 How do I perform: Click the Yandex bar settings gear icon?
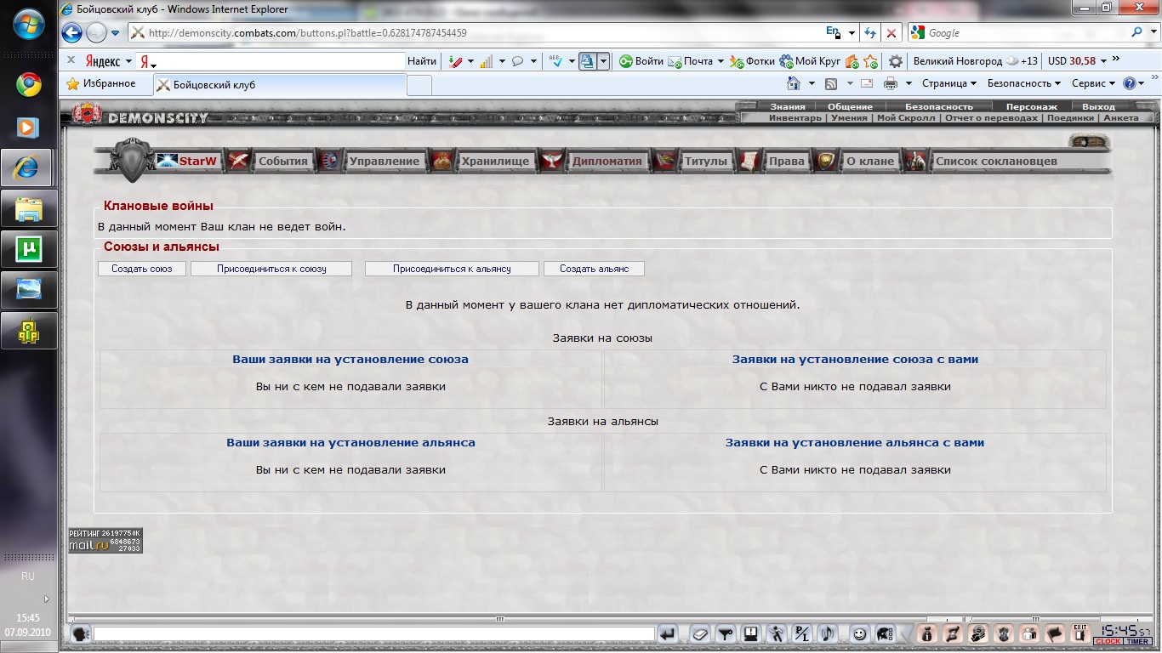point(895,61)
